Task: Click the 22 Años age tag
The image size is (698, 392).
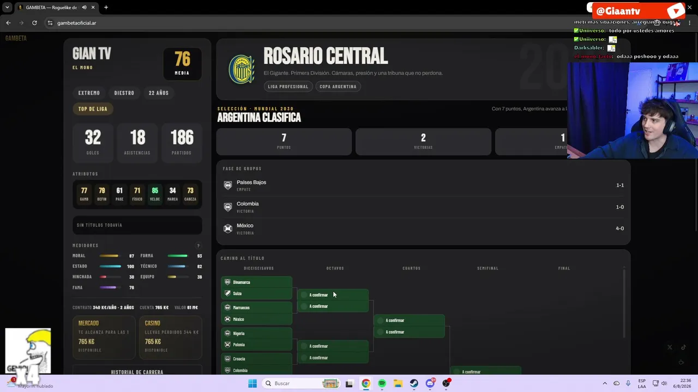Action: (159, 93)
